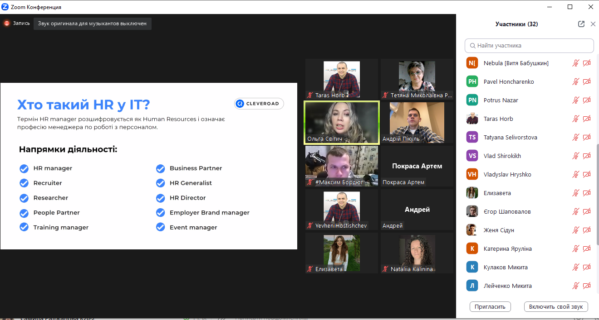Click the Включить свой звук button
The image size is (599, 320).
coord(556,306)
